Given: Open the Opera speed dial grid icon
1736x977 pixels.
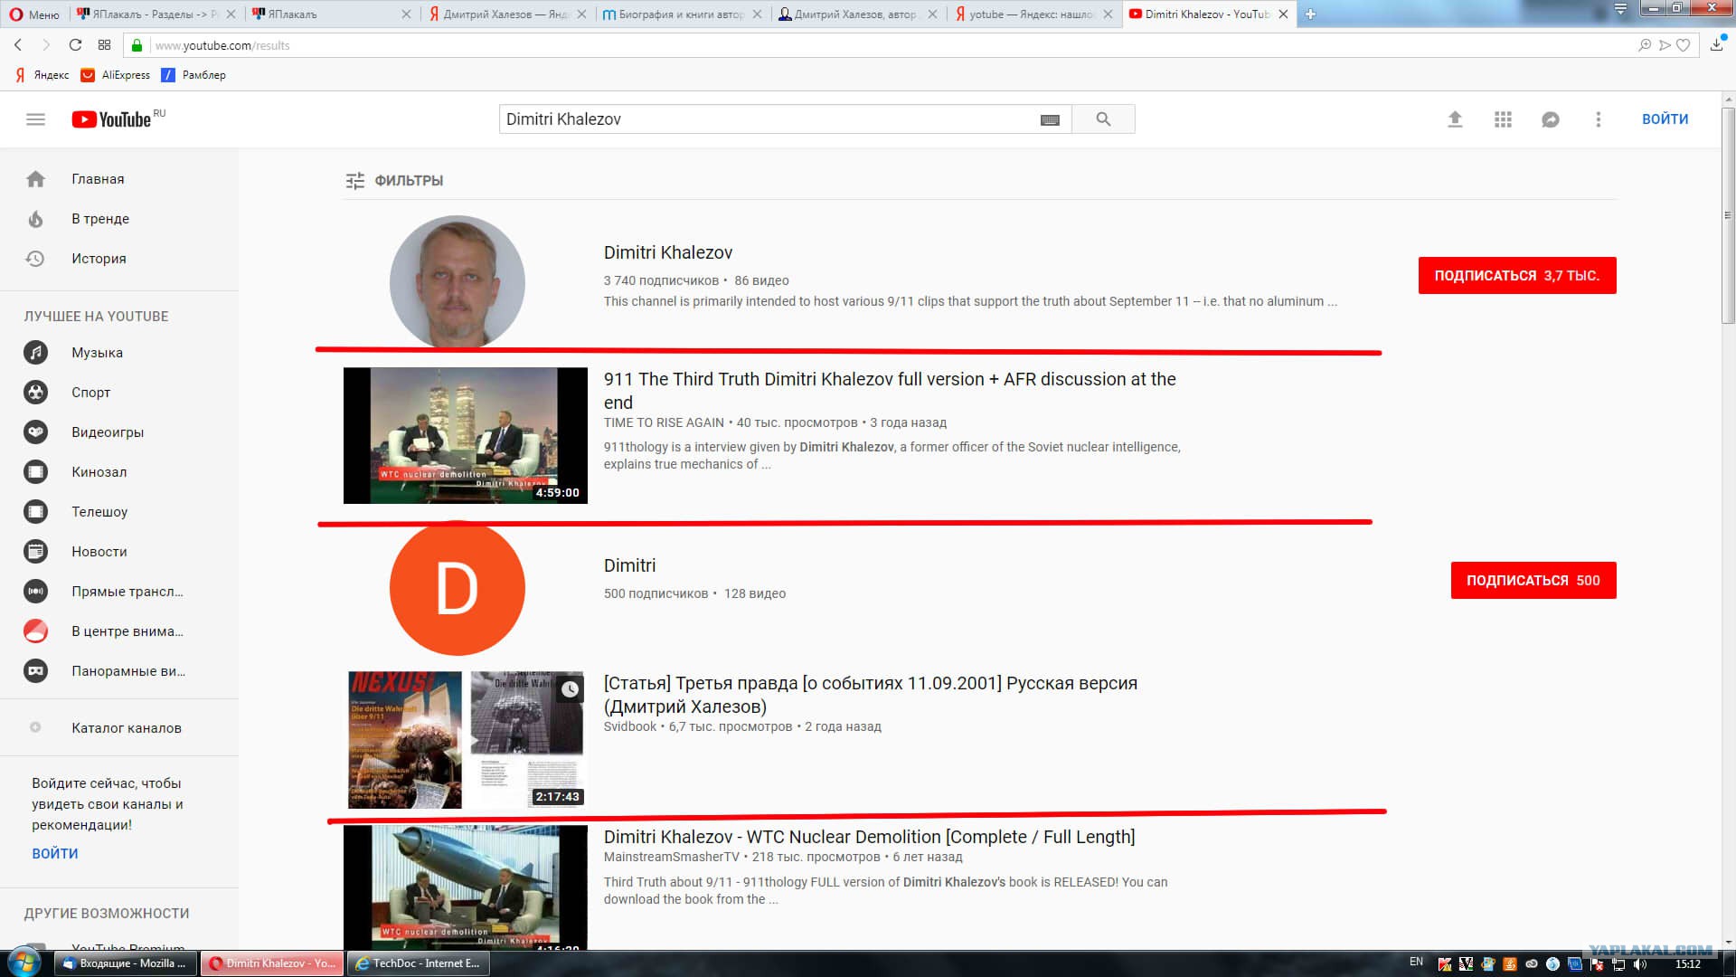Looking at the screenshot, I should coord(105,45).
